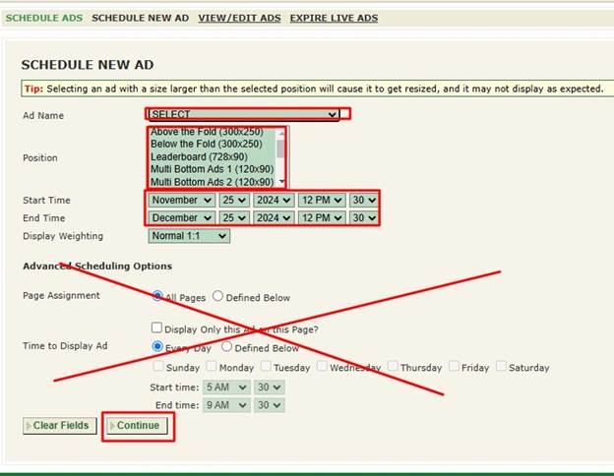The image size is (614, 476).
Task: Open advanced End time hour dropdown (9 AM)
Action: point(226,405)
